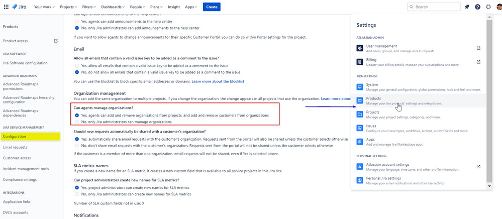Open Customer access in the sidebar
Viewport: 502px width, 219px height.
click(16, 158)
